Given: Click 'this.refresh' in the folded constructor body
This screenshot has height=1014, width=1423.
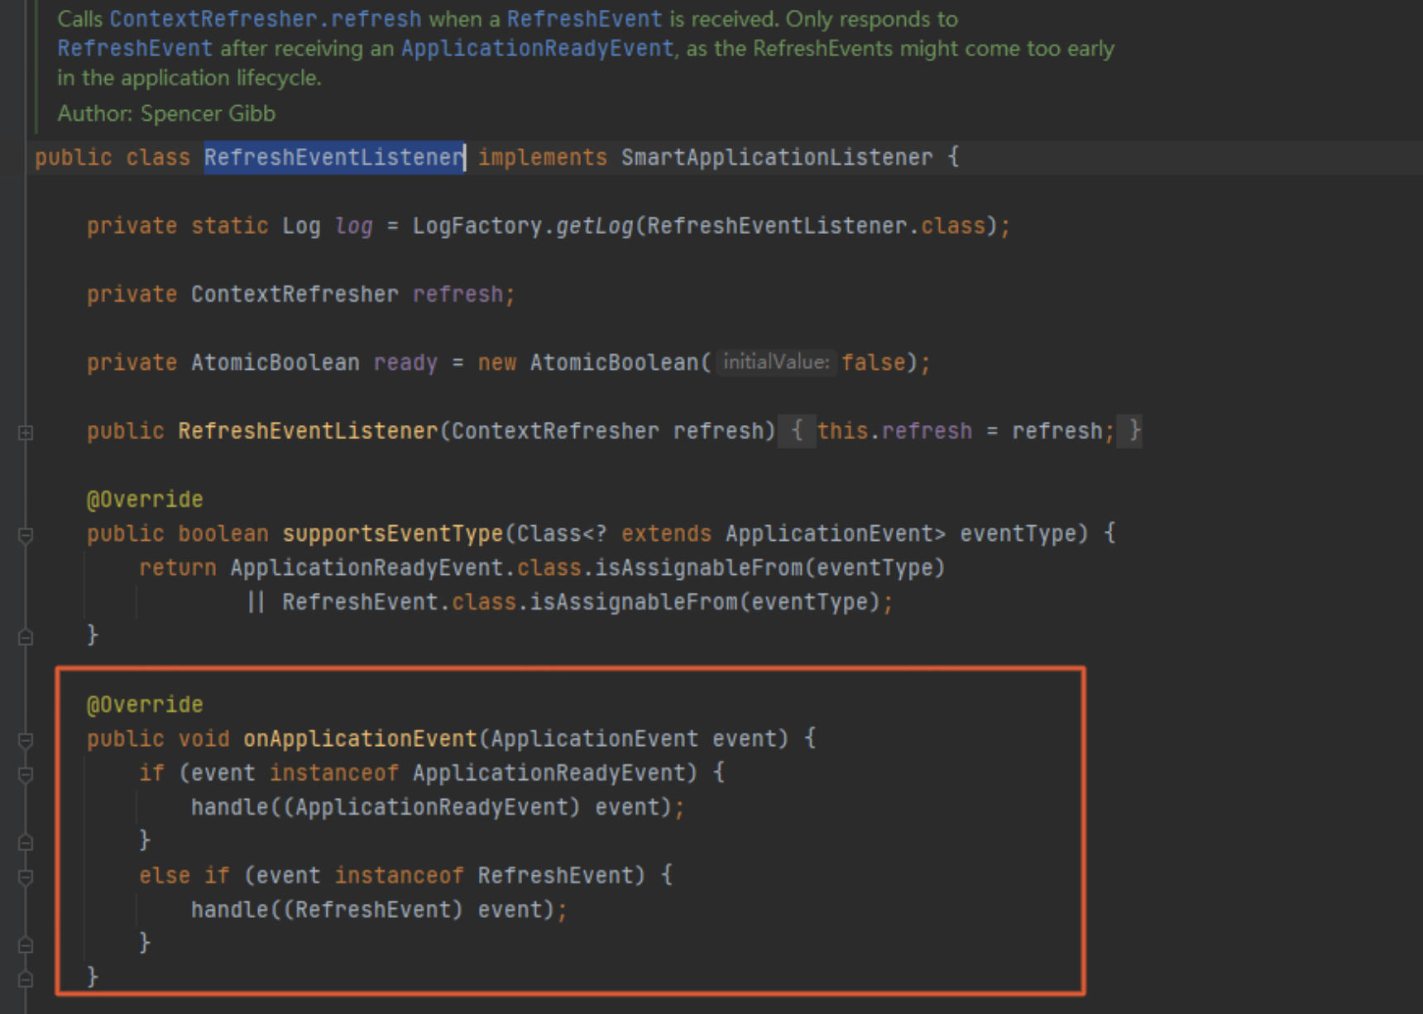Looking at the screenshot, I should tap(894, 431).
